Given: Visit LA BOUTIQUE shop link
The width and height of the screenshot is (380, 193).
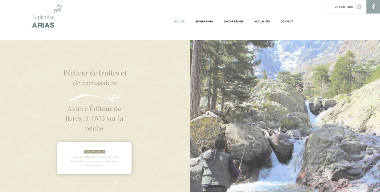Looking at the screenshot, I should click(x=344, y=7).
